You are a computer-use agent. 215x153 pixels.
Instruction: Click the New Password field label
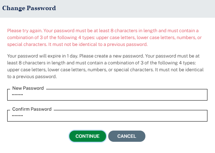point(28,88)
